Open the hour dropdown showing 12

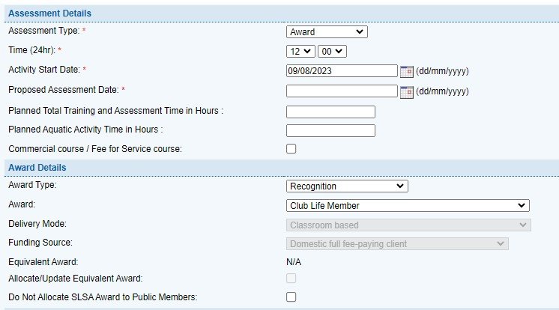(x=300, y=51)
